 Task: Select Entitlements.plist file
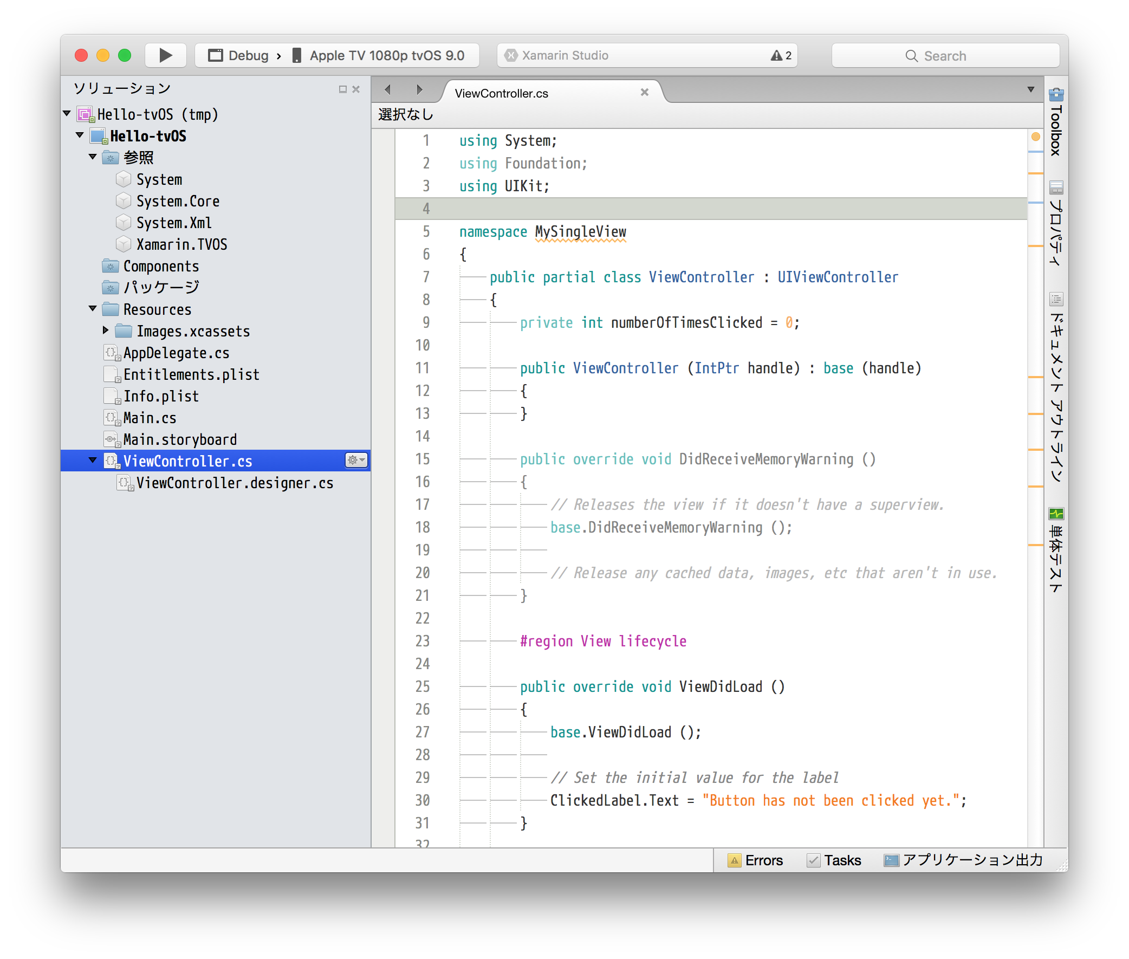[191, 374]
